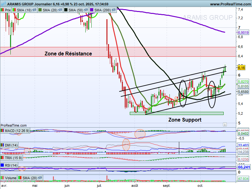The width and height of the screenshot is (252, 189).
Task: Click the blue RSI color swatch
Action: [x=2, y=165]
